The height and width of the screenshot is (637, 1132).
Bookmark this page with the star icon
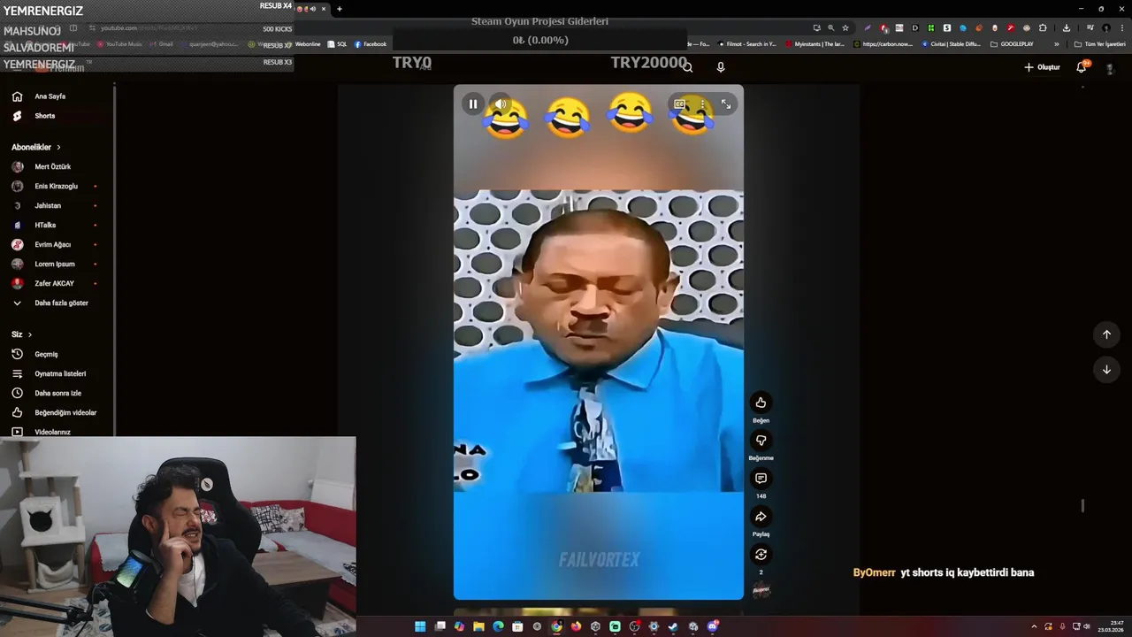[x=845, y=27]
